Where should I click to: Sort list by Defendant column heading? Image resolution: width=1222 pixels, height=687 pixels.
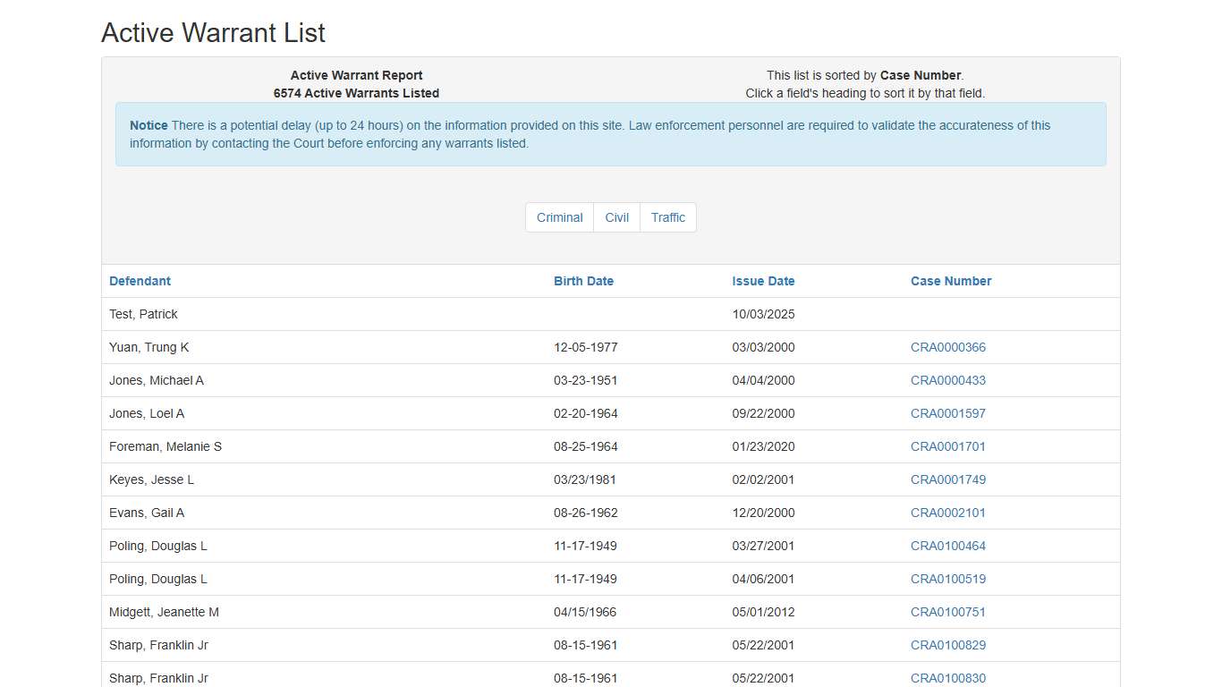(140, 281)
